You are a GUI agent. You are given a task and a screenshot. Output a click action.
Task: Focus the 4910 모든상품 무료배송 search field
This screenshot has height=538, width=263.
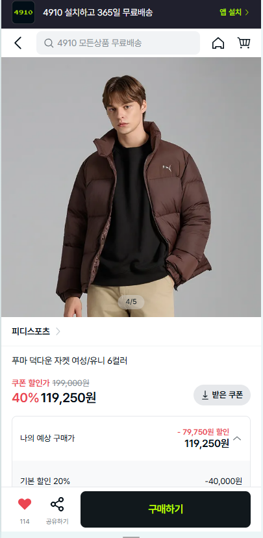pyautogui.click(x=118, y=44)
